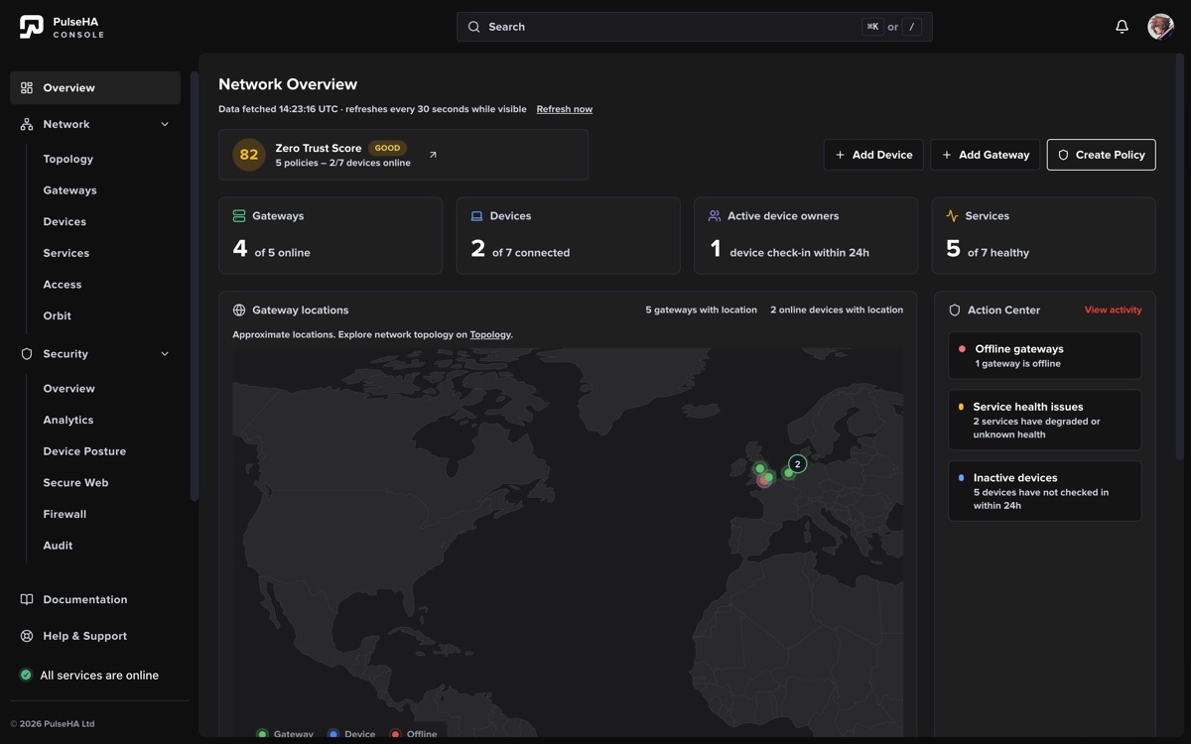Select Overview in the sidebar
This screenshot has width=1191, height=744.
click(95, 87)
